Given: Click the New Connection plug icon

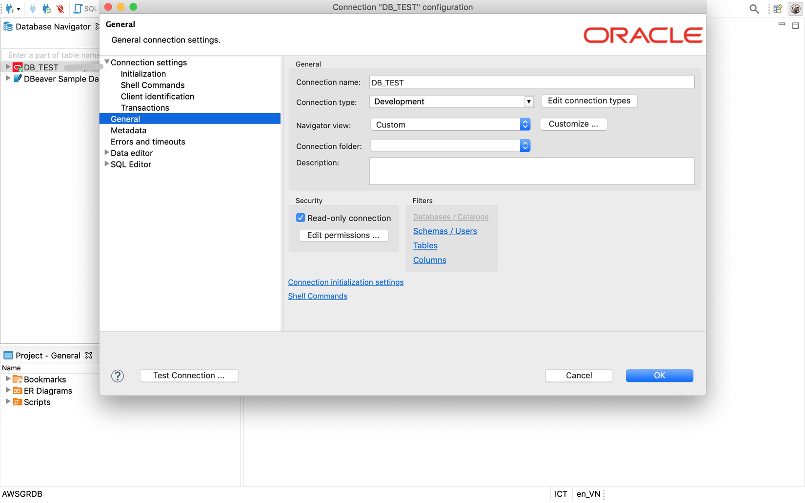Looking at the screenshot, I should coord(10,9).
